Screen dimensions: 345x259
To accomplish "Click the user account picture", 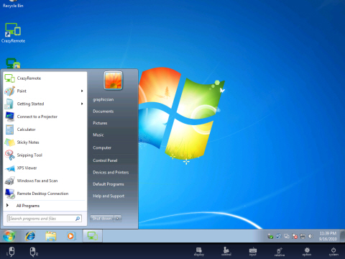I will click(x=113, y=81).
